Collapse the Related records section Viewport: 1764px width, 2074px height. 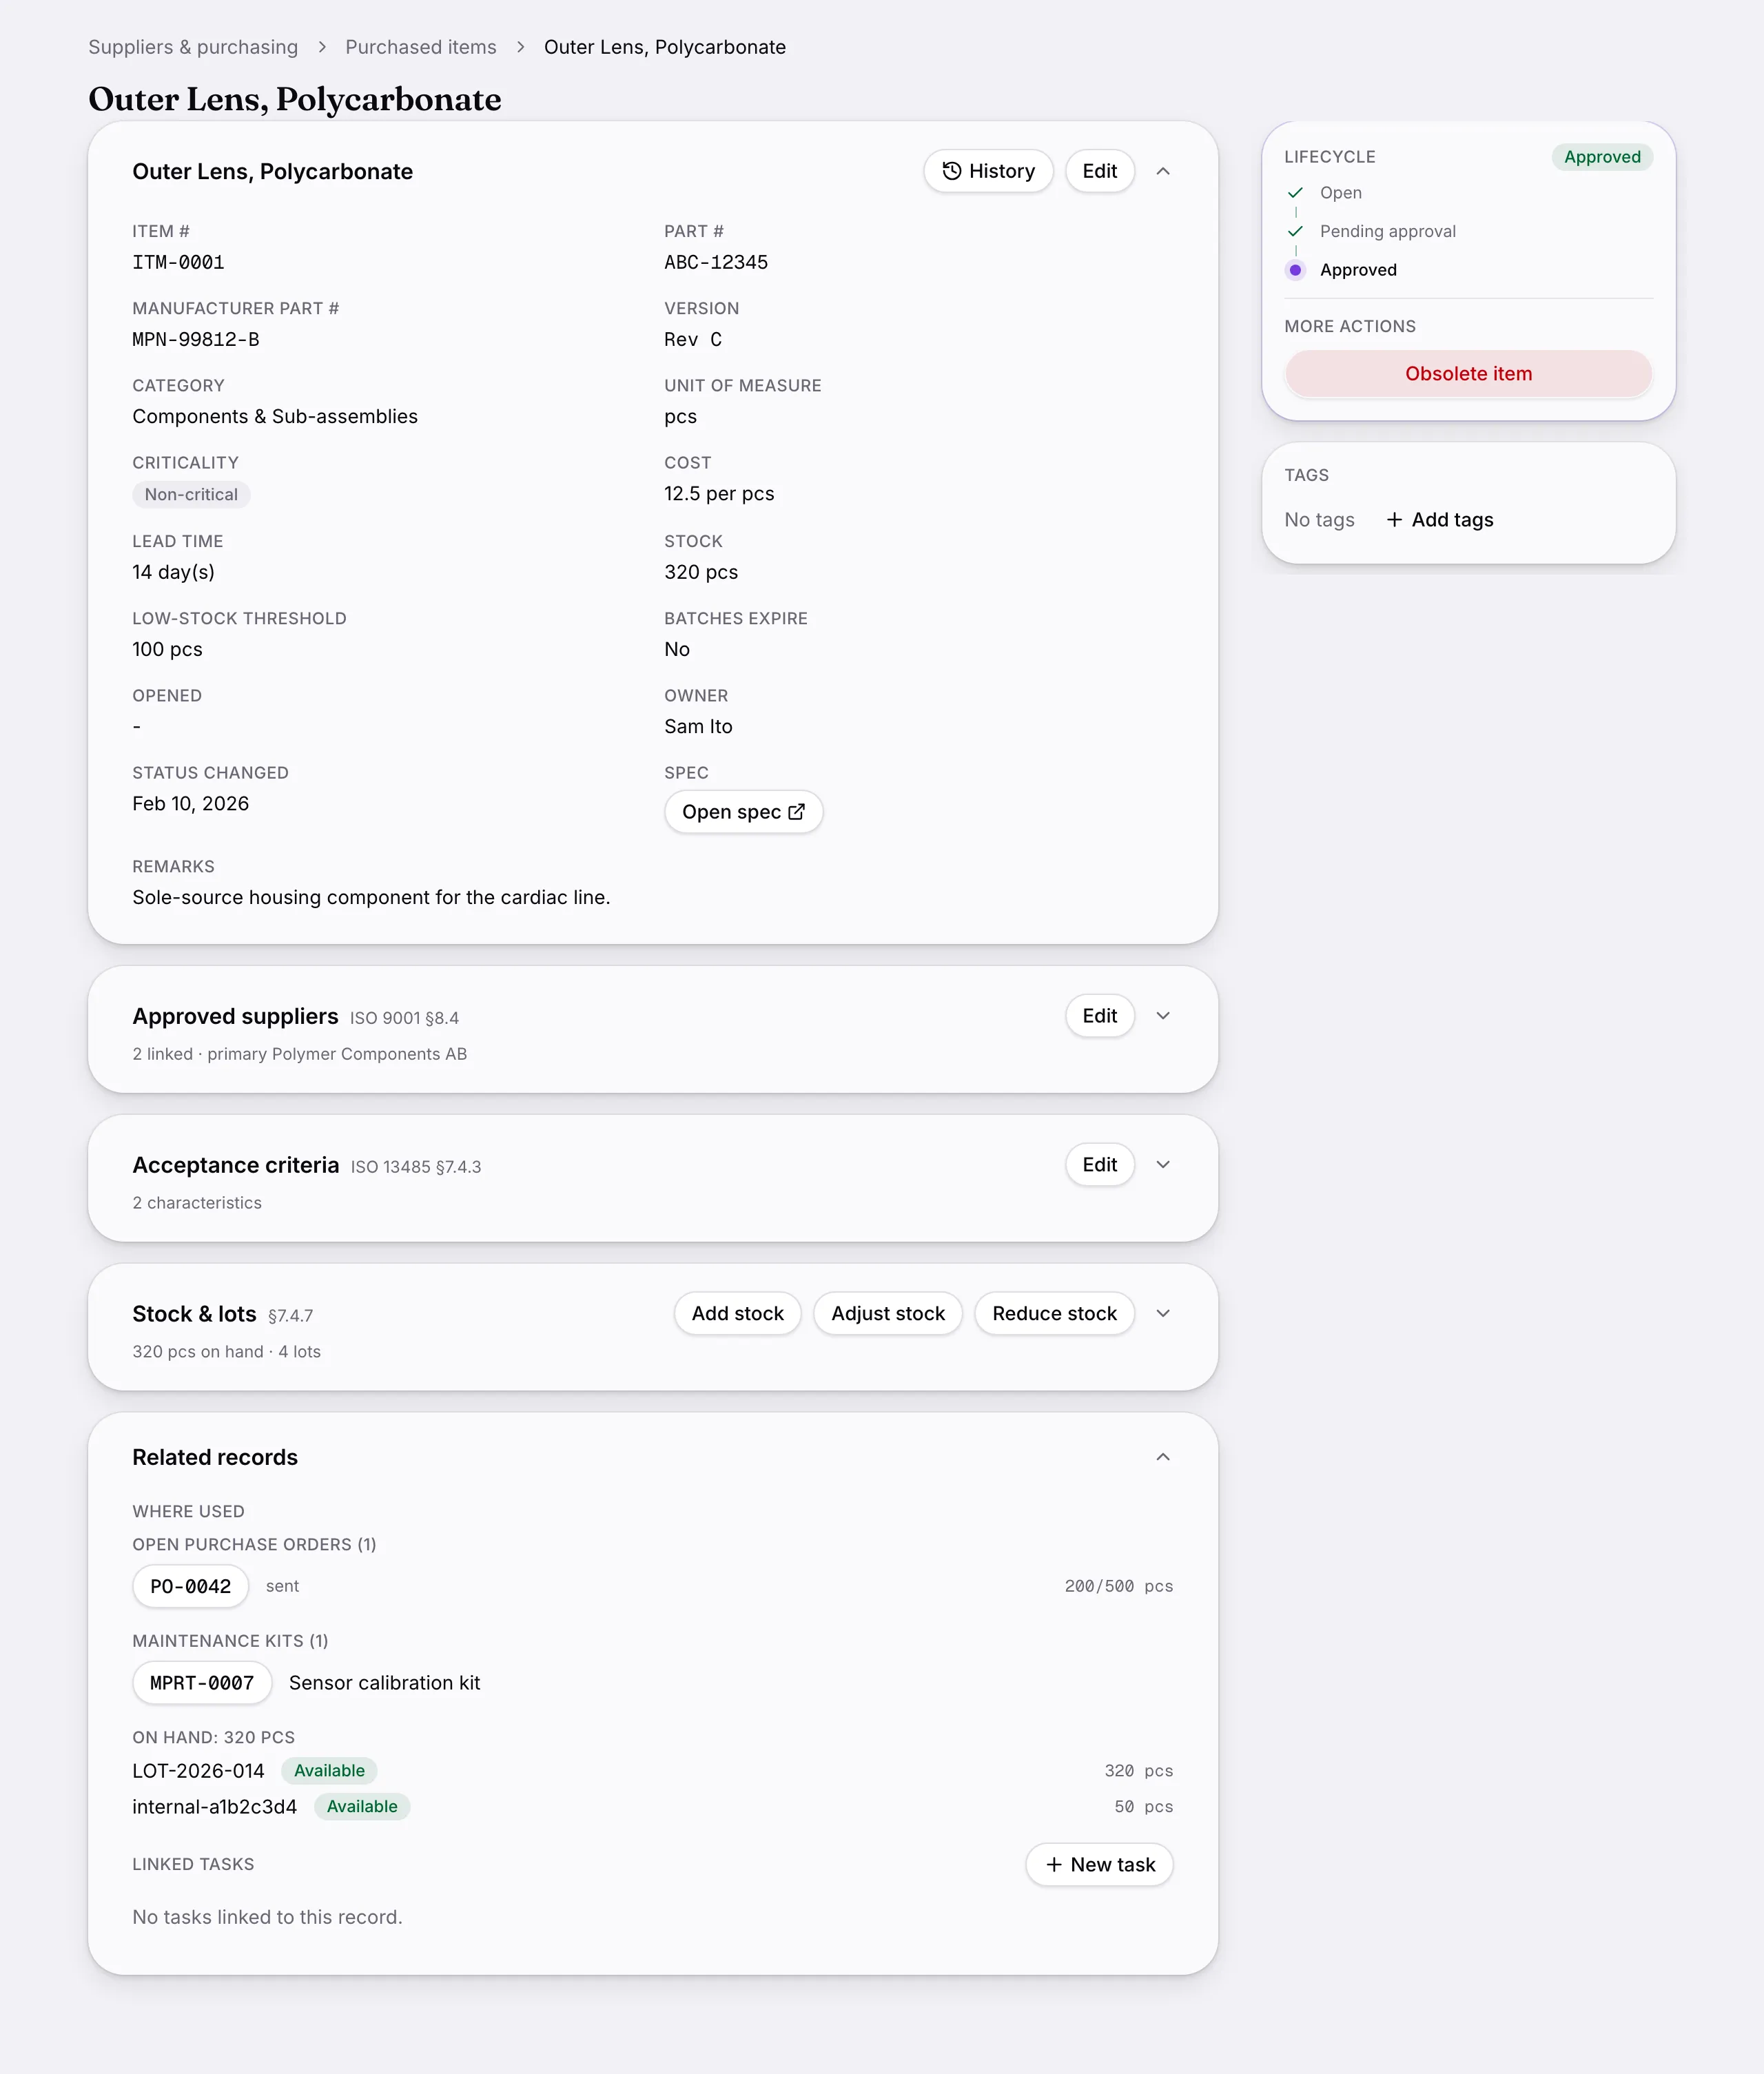pyautogui.click(x=1163, y=1457)
